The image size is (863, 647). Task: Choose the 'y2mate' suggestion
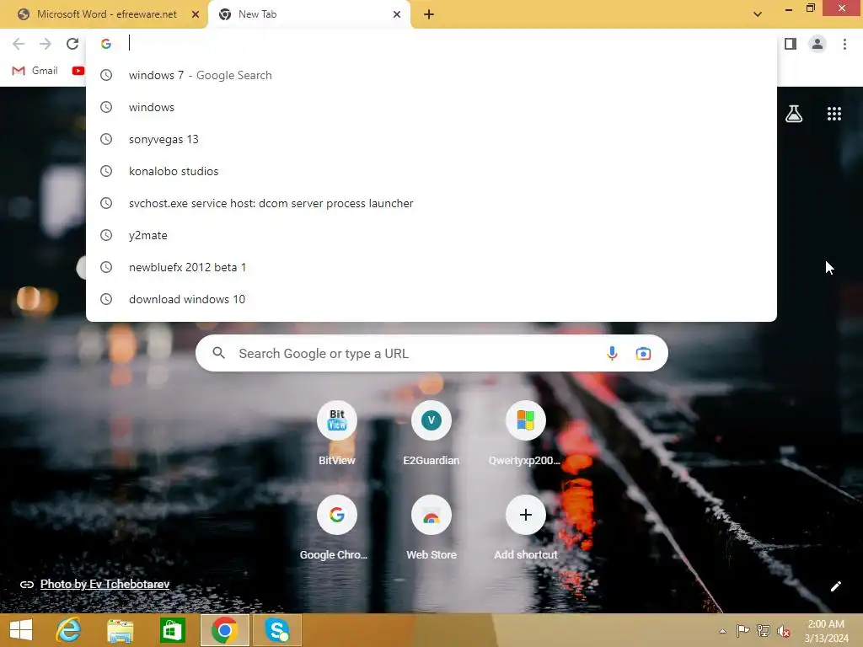(x=431, y=235)
